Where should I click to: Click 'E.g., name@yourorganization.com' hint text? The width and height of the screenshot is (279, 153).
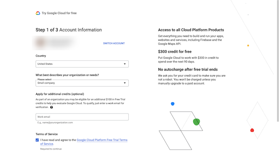(55, 122)
